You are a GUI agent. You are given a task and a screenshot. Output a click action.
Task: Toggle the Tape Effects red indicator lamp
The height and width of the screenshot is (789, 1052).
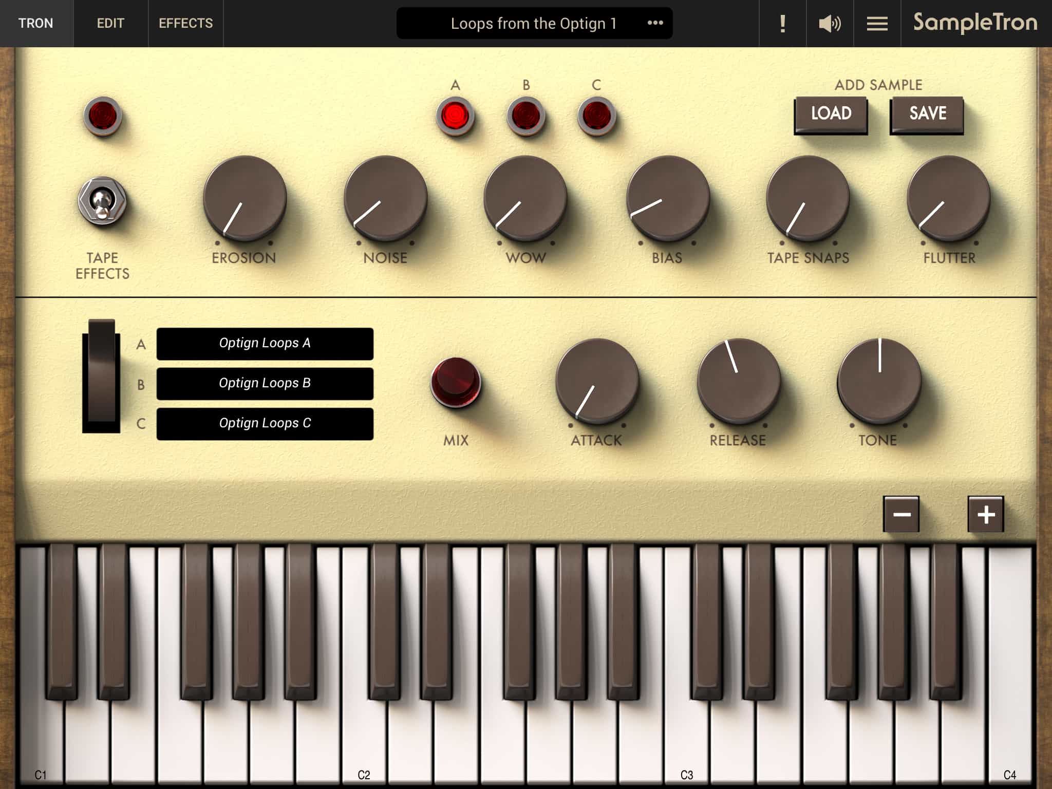[103, 116]
